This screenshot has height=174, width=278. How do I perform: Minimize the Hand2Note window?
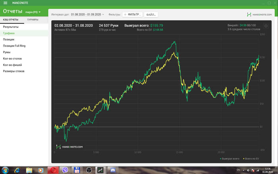point(263,3)
